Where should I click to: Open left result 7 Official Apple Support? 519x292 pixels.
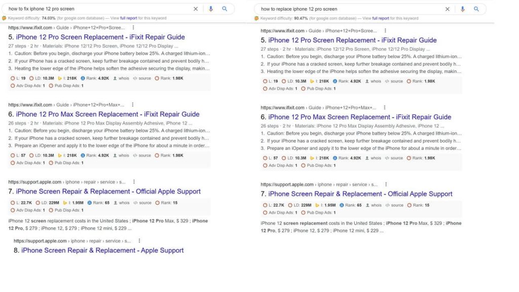pos(108,191)
